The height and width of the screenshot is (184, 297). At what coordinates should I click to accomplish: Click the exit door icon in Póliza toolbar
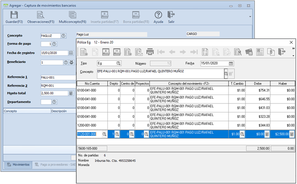(282, 52)
